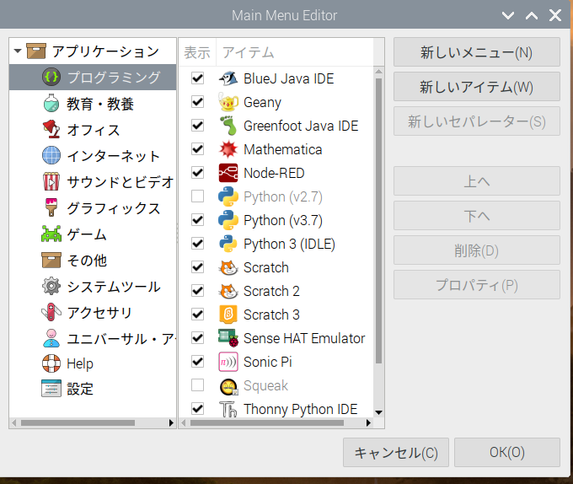Enable the Squeak checkbox
The image size is (573, 484).
coord(198,385)
